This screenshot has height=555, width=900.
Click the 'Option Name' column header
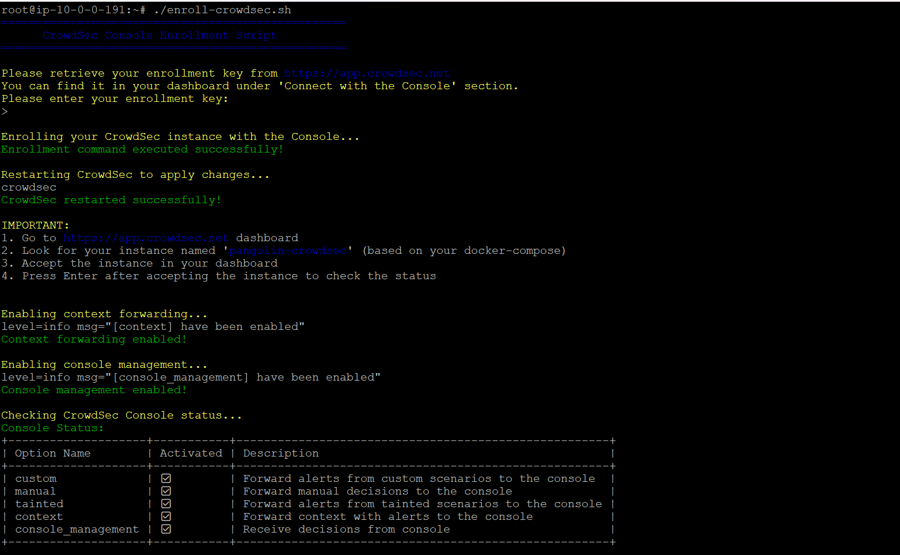(52, 453)
